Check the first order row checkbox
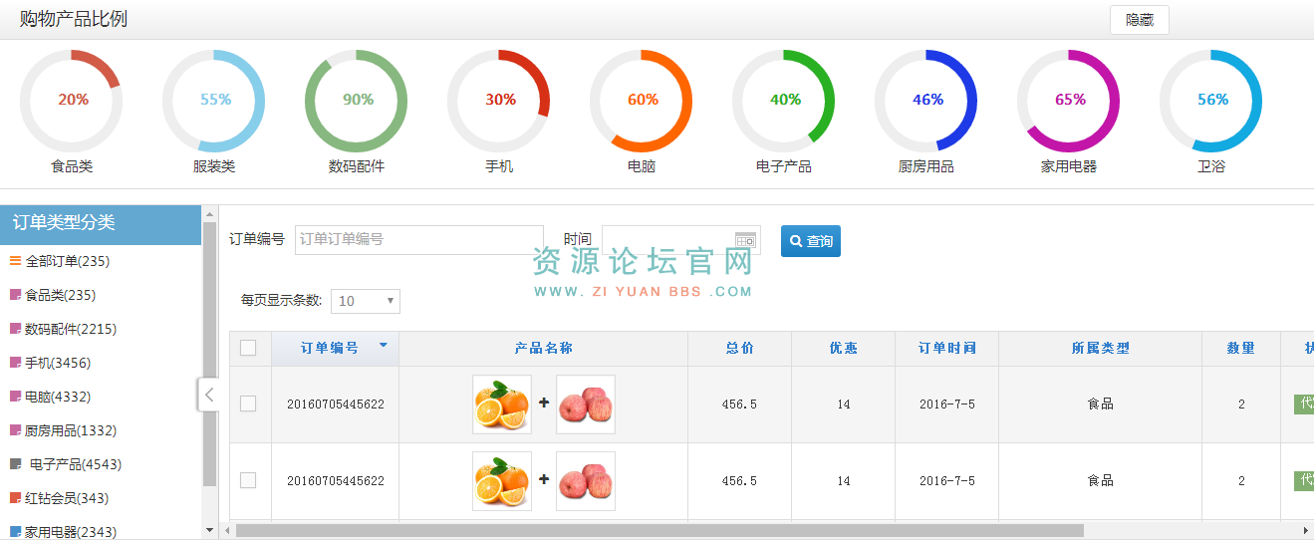Image resolution: width=1314 pixels, height=542 pixels. click(x=248, y=404)
